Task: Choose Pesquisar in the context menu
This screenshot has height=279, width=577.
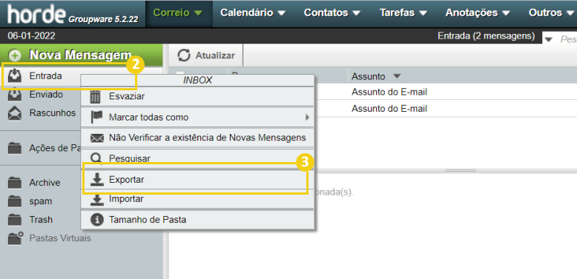Action: (197, 158)
